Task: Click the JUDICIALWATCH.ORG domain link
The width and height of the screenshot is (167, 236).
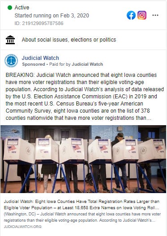Action: 22,227
